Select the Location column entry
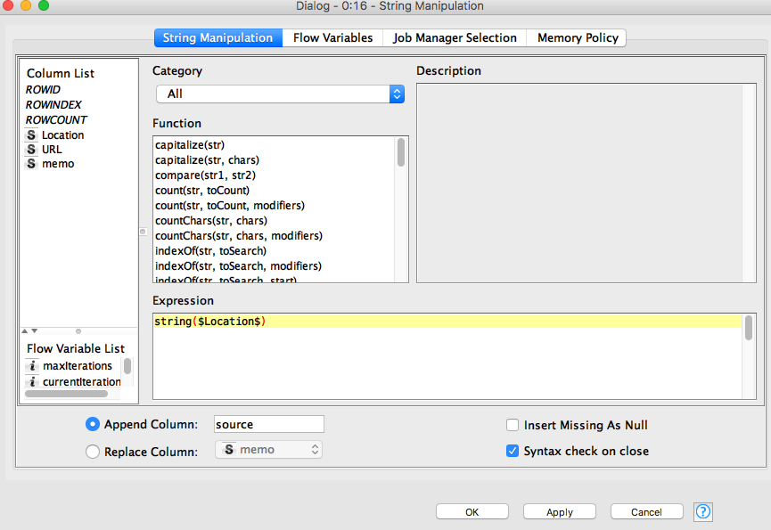Image resolution: width=771 pixels, height=530 pixels. click(x=62, y=135)
